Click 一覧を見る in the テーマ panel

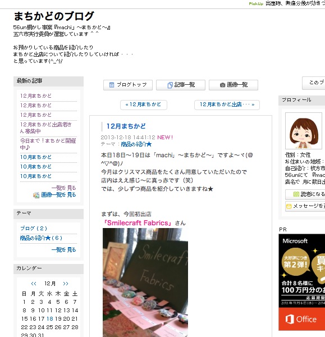[x=64, y=249]
